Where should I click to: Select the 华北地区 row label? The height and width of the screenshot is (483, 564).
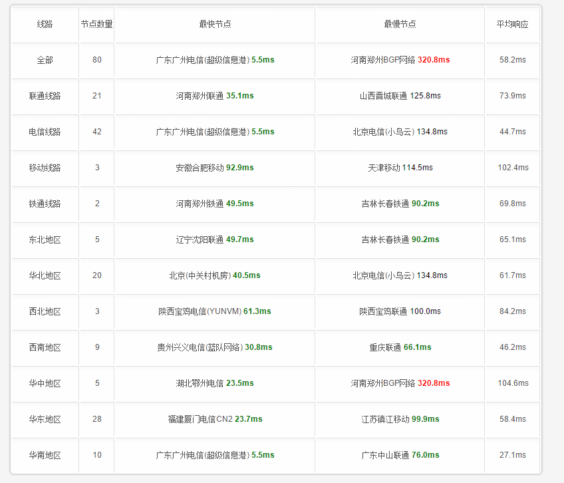point(45,275)
